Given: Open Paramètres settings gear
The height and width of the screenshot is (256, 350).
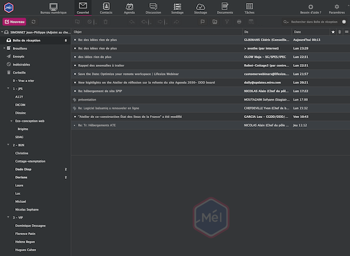Looking at the screenshot, I should pyautogui.click(x=336, y=8).
